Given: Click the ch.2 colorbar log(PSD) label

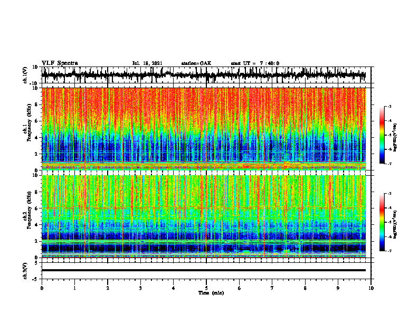Looking at the screenshot, I should (x=395, y=224).
